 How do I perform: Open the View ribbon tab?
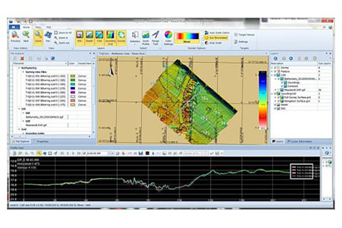[x=38, y=27]
